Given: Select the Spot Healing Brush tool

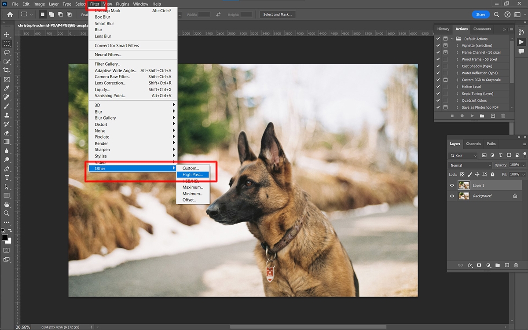Looking at the screenshot, I should coord(7,97).
